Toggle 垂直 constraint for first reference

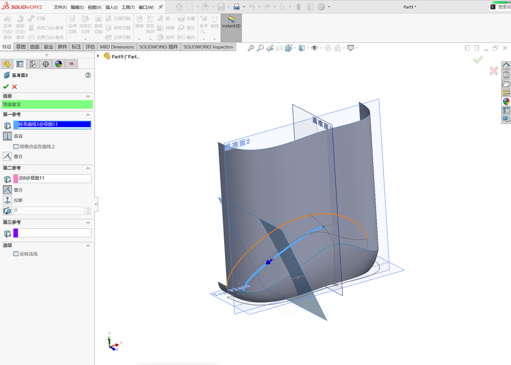(x=7, y=136)
